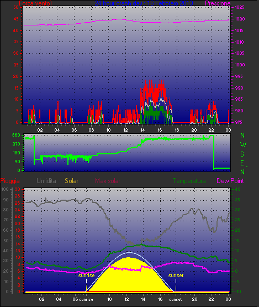
Task: Select 15 on the wind strength axis
Action: click(x=16, y=88)
